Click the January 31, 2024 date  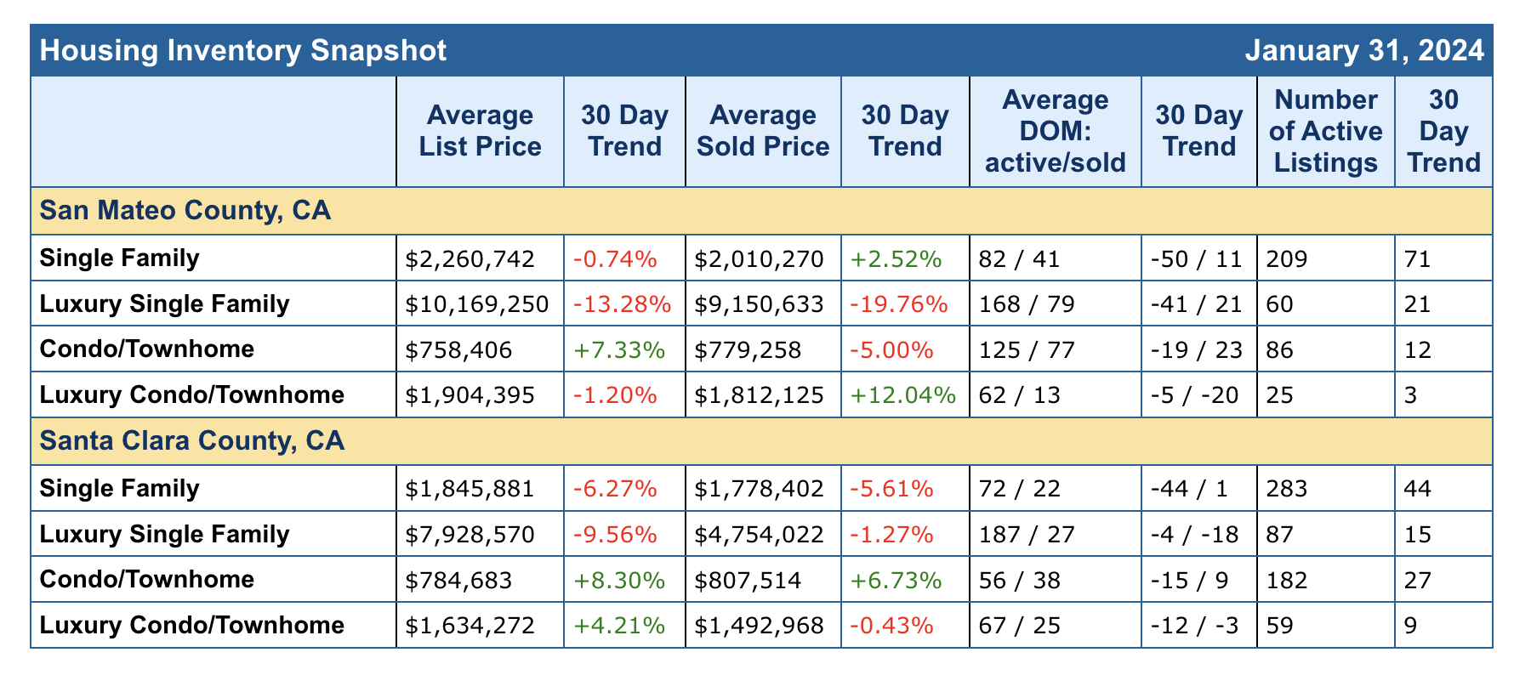1364,51
